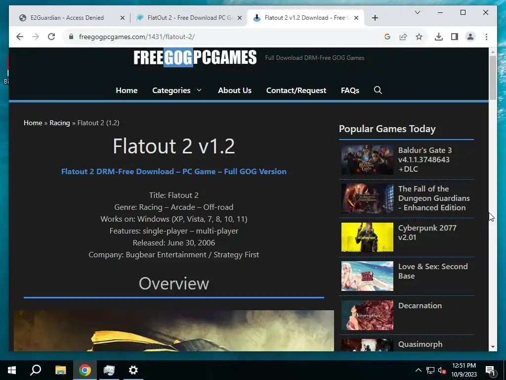Click the page vertical scrollbar thumb
The height and width of the screenshot is (380, 506).
pos(493,78)
